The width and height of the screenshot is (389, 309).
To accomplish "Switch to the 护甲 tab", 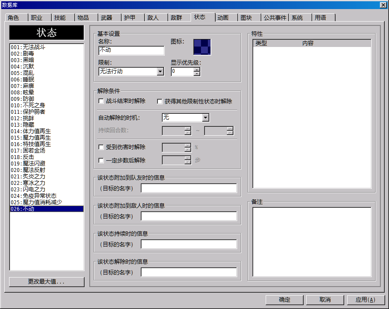I will tap(133, 18).
